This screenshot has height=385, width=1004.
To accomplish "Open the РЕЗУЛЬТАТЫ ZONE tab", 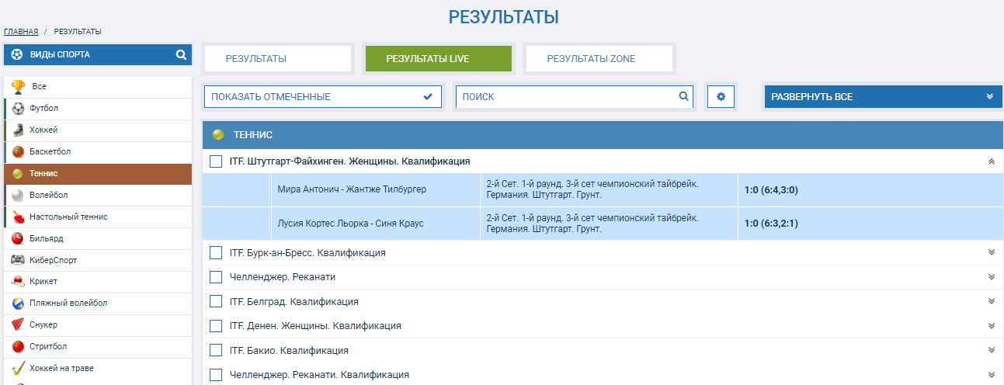I will tap(599, 58).
